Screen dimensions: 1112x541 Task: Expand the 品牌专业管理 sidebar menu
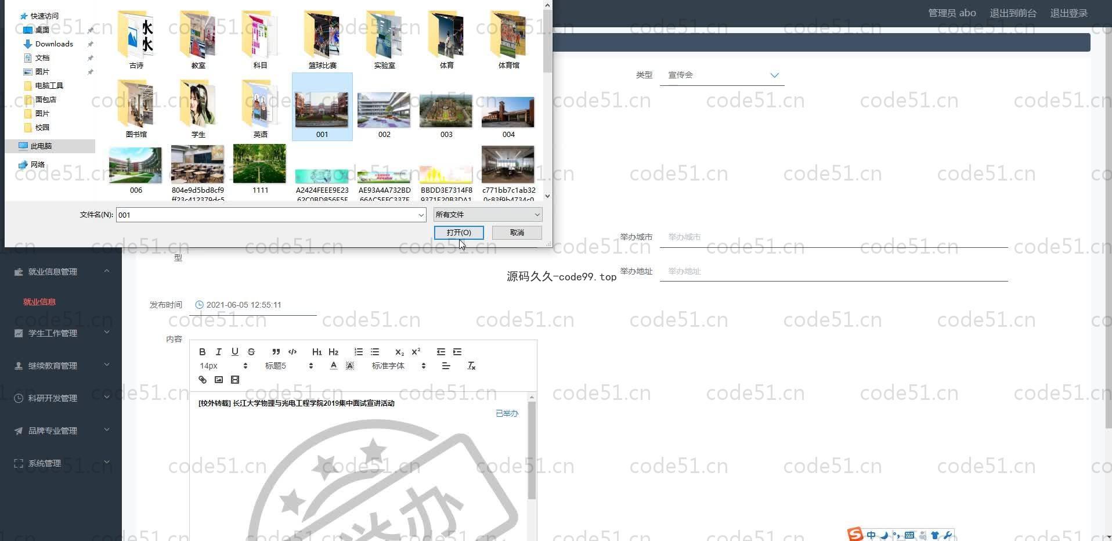coord(61,430)
